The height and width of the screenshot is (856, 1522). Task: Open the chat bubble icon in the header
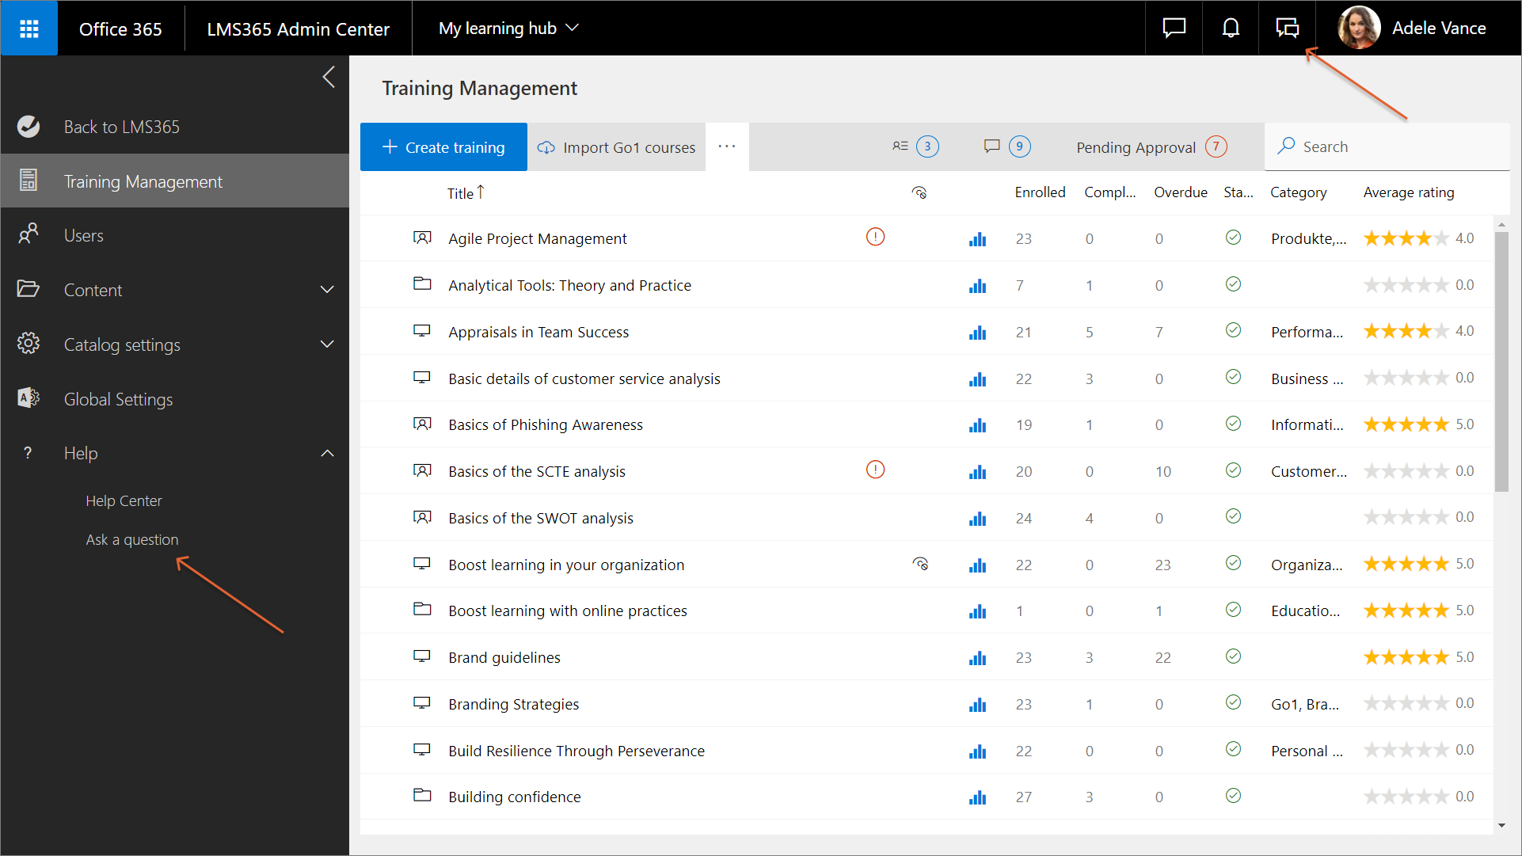(x=1174, y=29)
